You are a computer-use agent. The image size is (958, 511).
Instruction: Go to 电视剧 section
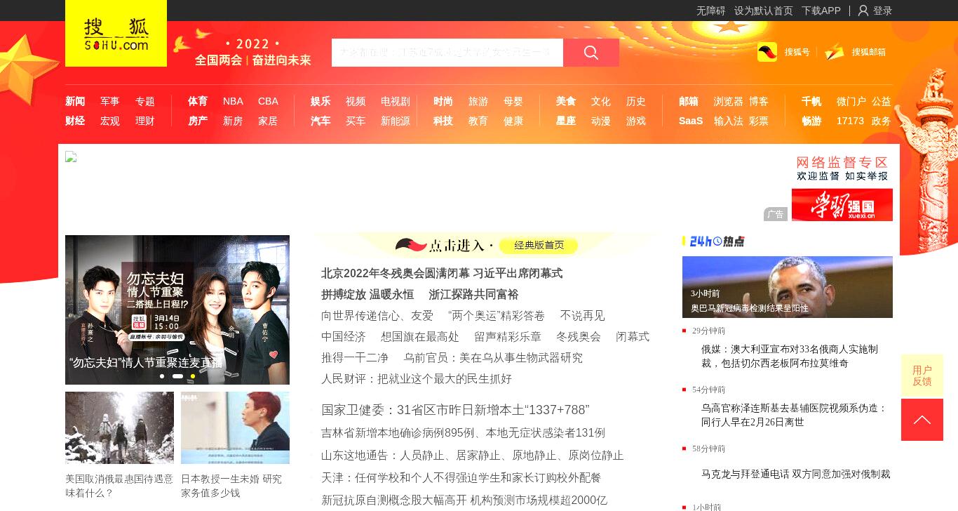(x=396, y=101)
